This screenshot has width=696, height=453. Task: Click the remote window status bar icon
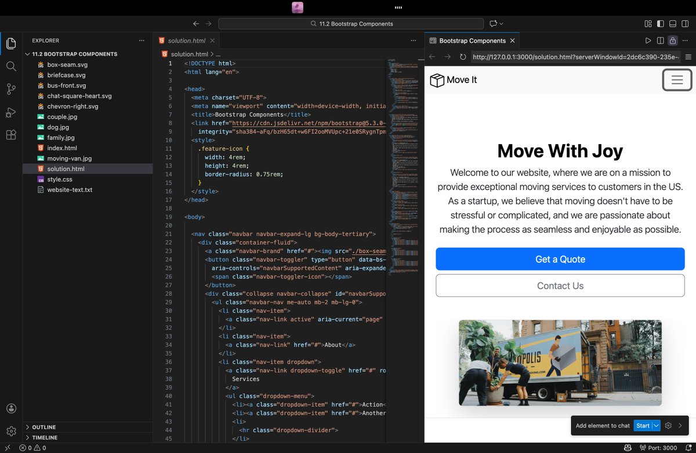8,448
